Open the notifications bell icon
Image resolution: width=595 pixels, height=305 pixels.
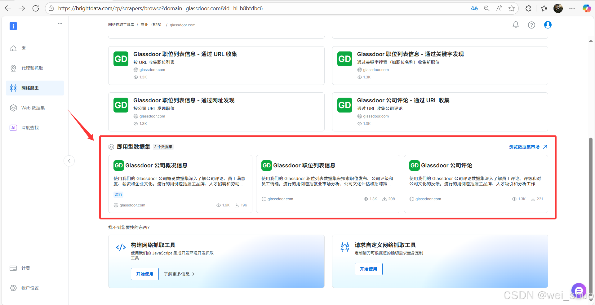pos(516,25)
